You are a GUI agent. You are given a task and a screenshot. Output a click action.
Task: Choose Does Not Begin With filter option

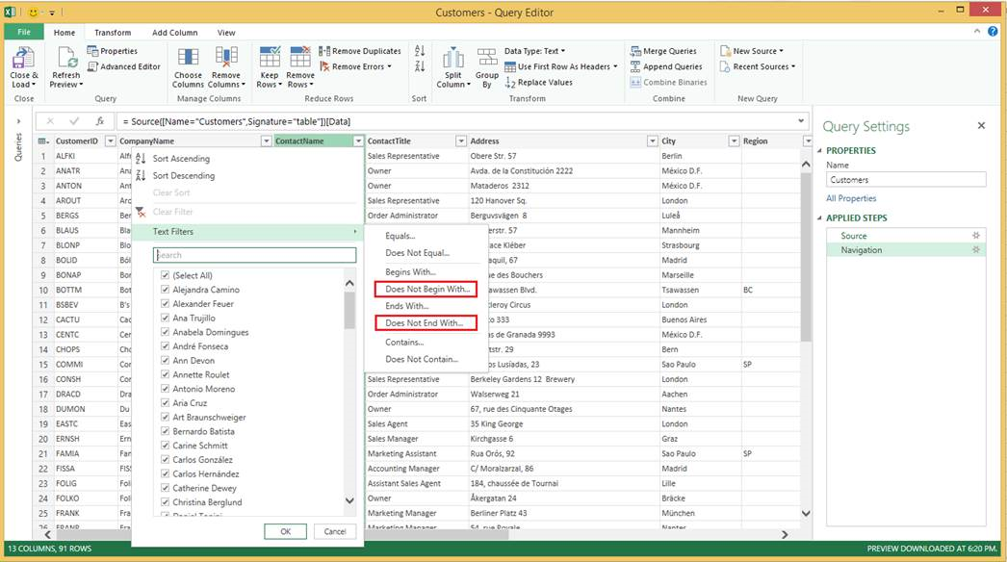427,289
